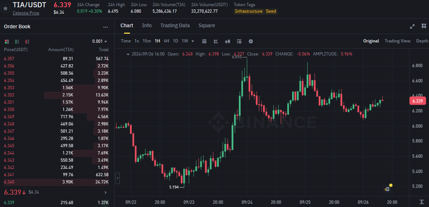The image size is (429, 207).
Task: Collapse the OHLC info line chevron
Action: (x=128, y=54)
